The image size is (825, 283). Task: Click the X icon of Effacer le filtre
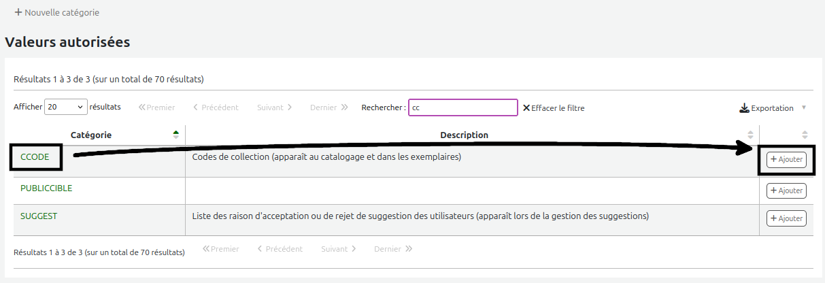click(x=526, y=107)
